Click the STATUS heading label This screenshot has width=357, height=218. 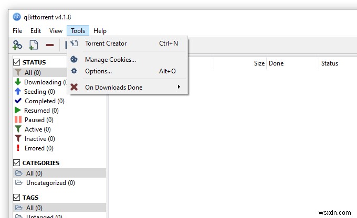[x=34, y=62]
